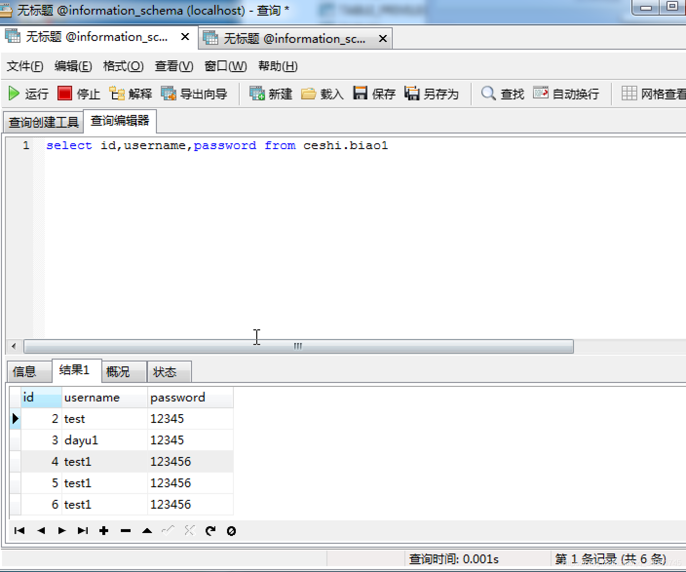686x572 pixels.
Task: Click the red Stop button
Action: [x=79, y=94]
